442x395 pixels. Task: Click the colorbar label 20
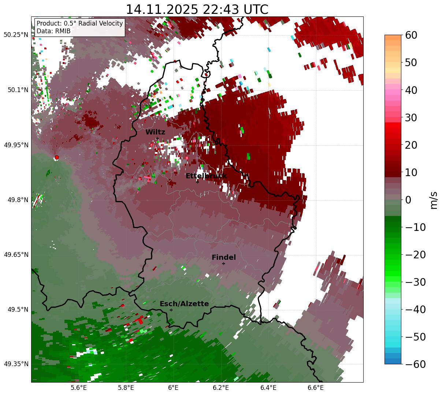tap(412, 145)
